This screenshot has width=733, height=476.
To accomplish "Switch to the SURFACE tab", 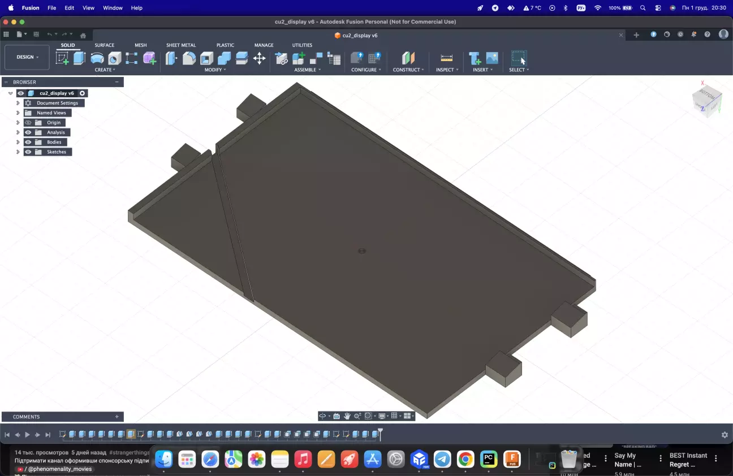I will (x=104, y=45).
